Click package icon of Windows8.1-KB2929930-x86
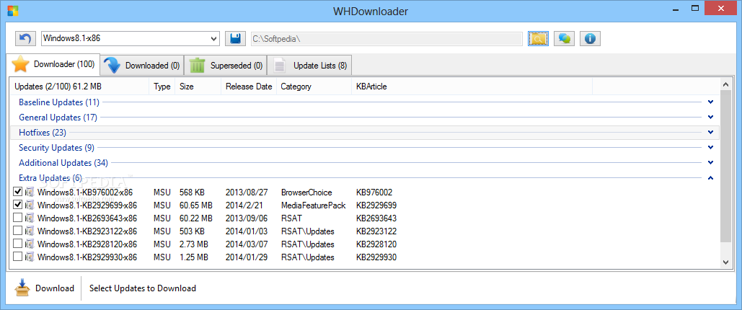742x310 pixels. (x=30, y=257)
